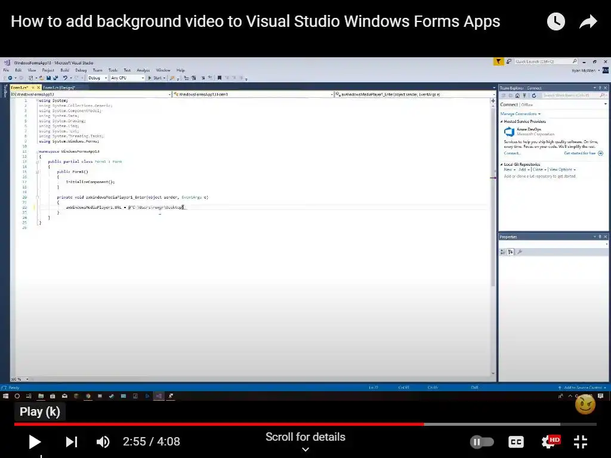This screenshot has height=458, width=611.
Task: Open the Help menu
Action: (180, 70)
